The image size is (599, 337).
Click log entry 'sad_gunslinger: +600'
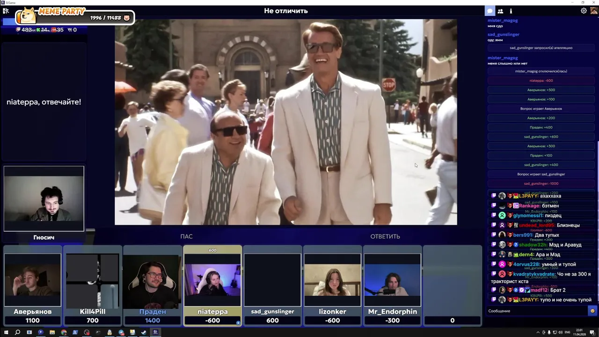[x=541, y=137]
